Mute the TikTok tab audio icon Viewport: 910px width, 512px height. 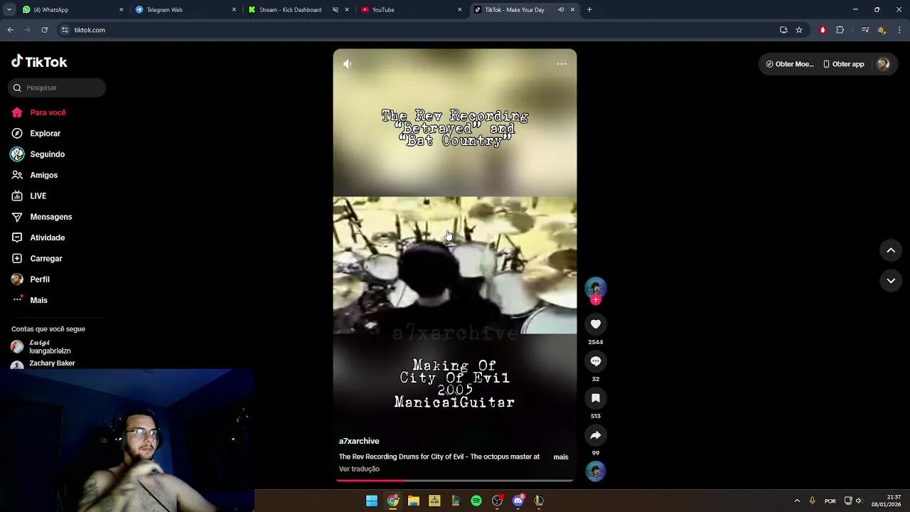561,10
